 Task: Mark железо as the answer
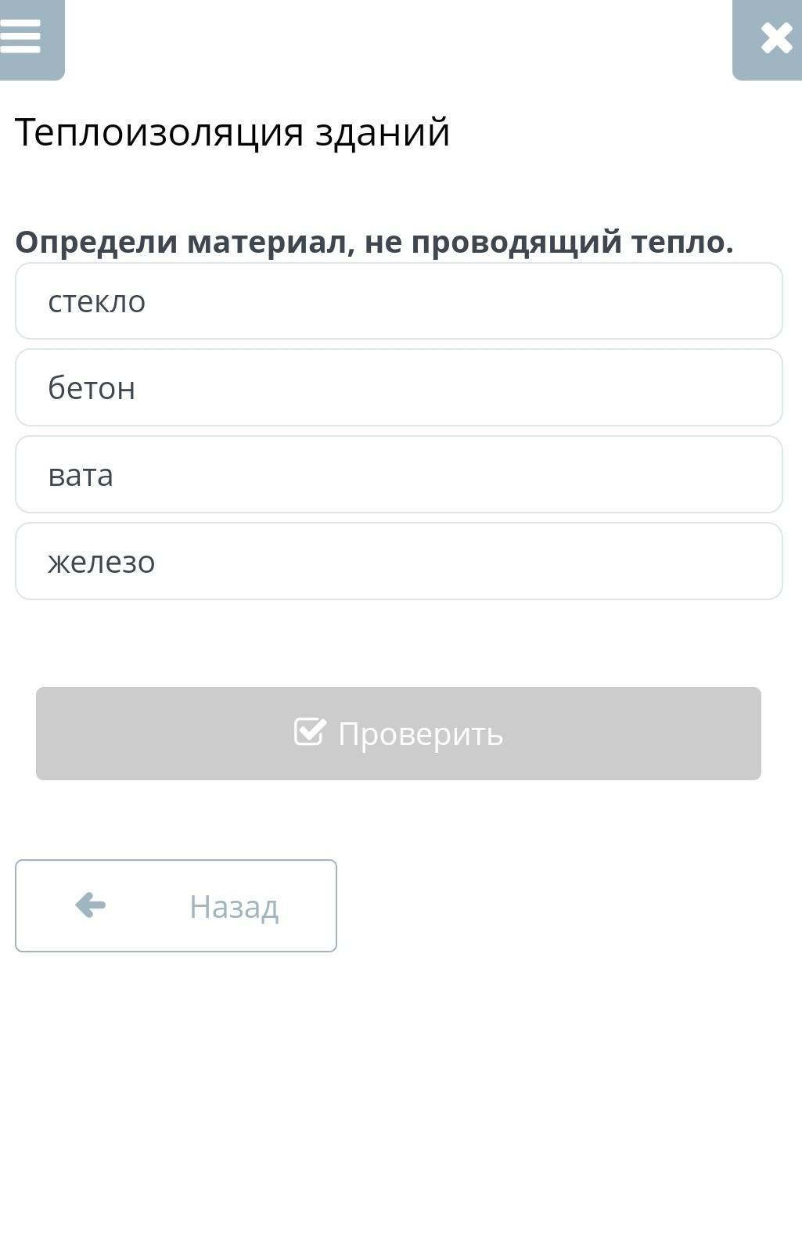coord(398,562)
